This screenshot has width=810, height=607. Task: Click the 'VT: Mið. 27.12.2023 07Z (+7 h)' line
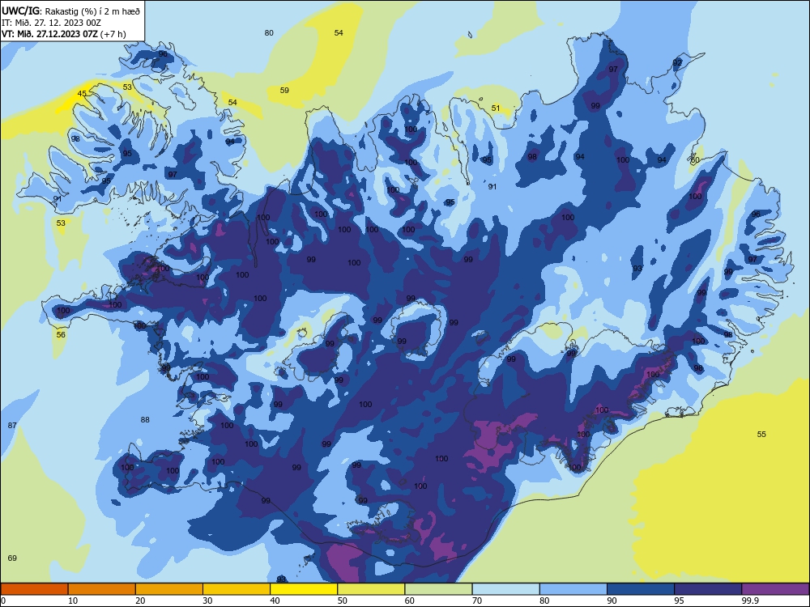tap(63, 34)
